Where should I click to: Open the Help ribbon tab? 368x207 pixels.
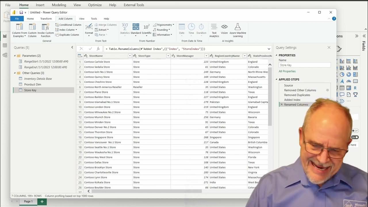pyautogui.click(x=106, y=19)
